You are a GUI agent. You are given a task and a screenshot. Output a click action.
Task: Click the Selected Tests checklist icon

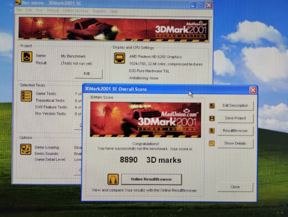(26, 96)
